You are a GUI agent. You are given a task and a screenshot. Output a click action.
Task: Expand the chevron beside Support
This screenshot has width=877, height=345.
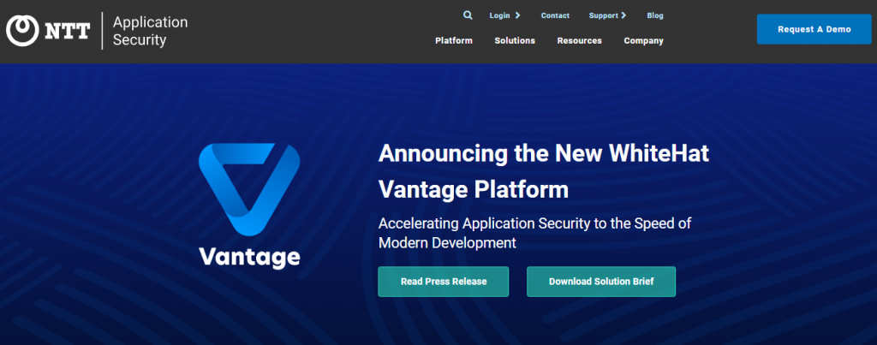(x=623, y=15)
